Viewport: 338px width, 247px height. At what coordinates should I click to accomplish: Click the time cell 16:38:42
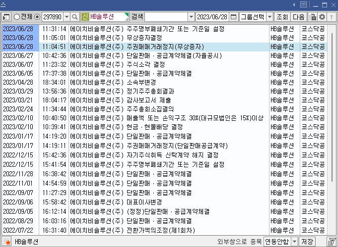click(54, 174)
